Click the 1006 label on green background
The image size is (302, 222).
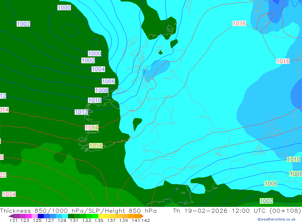pos(271,184)
